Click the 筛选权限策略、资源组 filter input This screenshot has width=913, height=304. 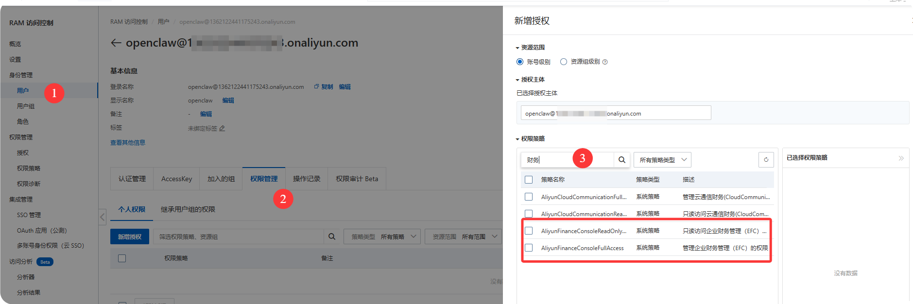pos(239,236)
